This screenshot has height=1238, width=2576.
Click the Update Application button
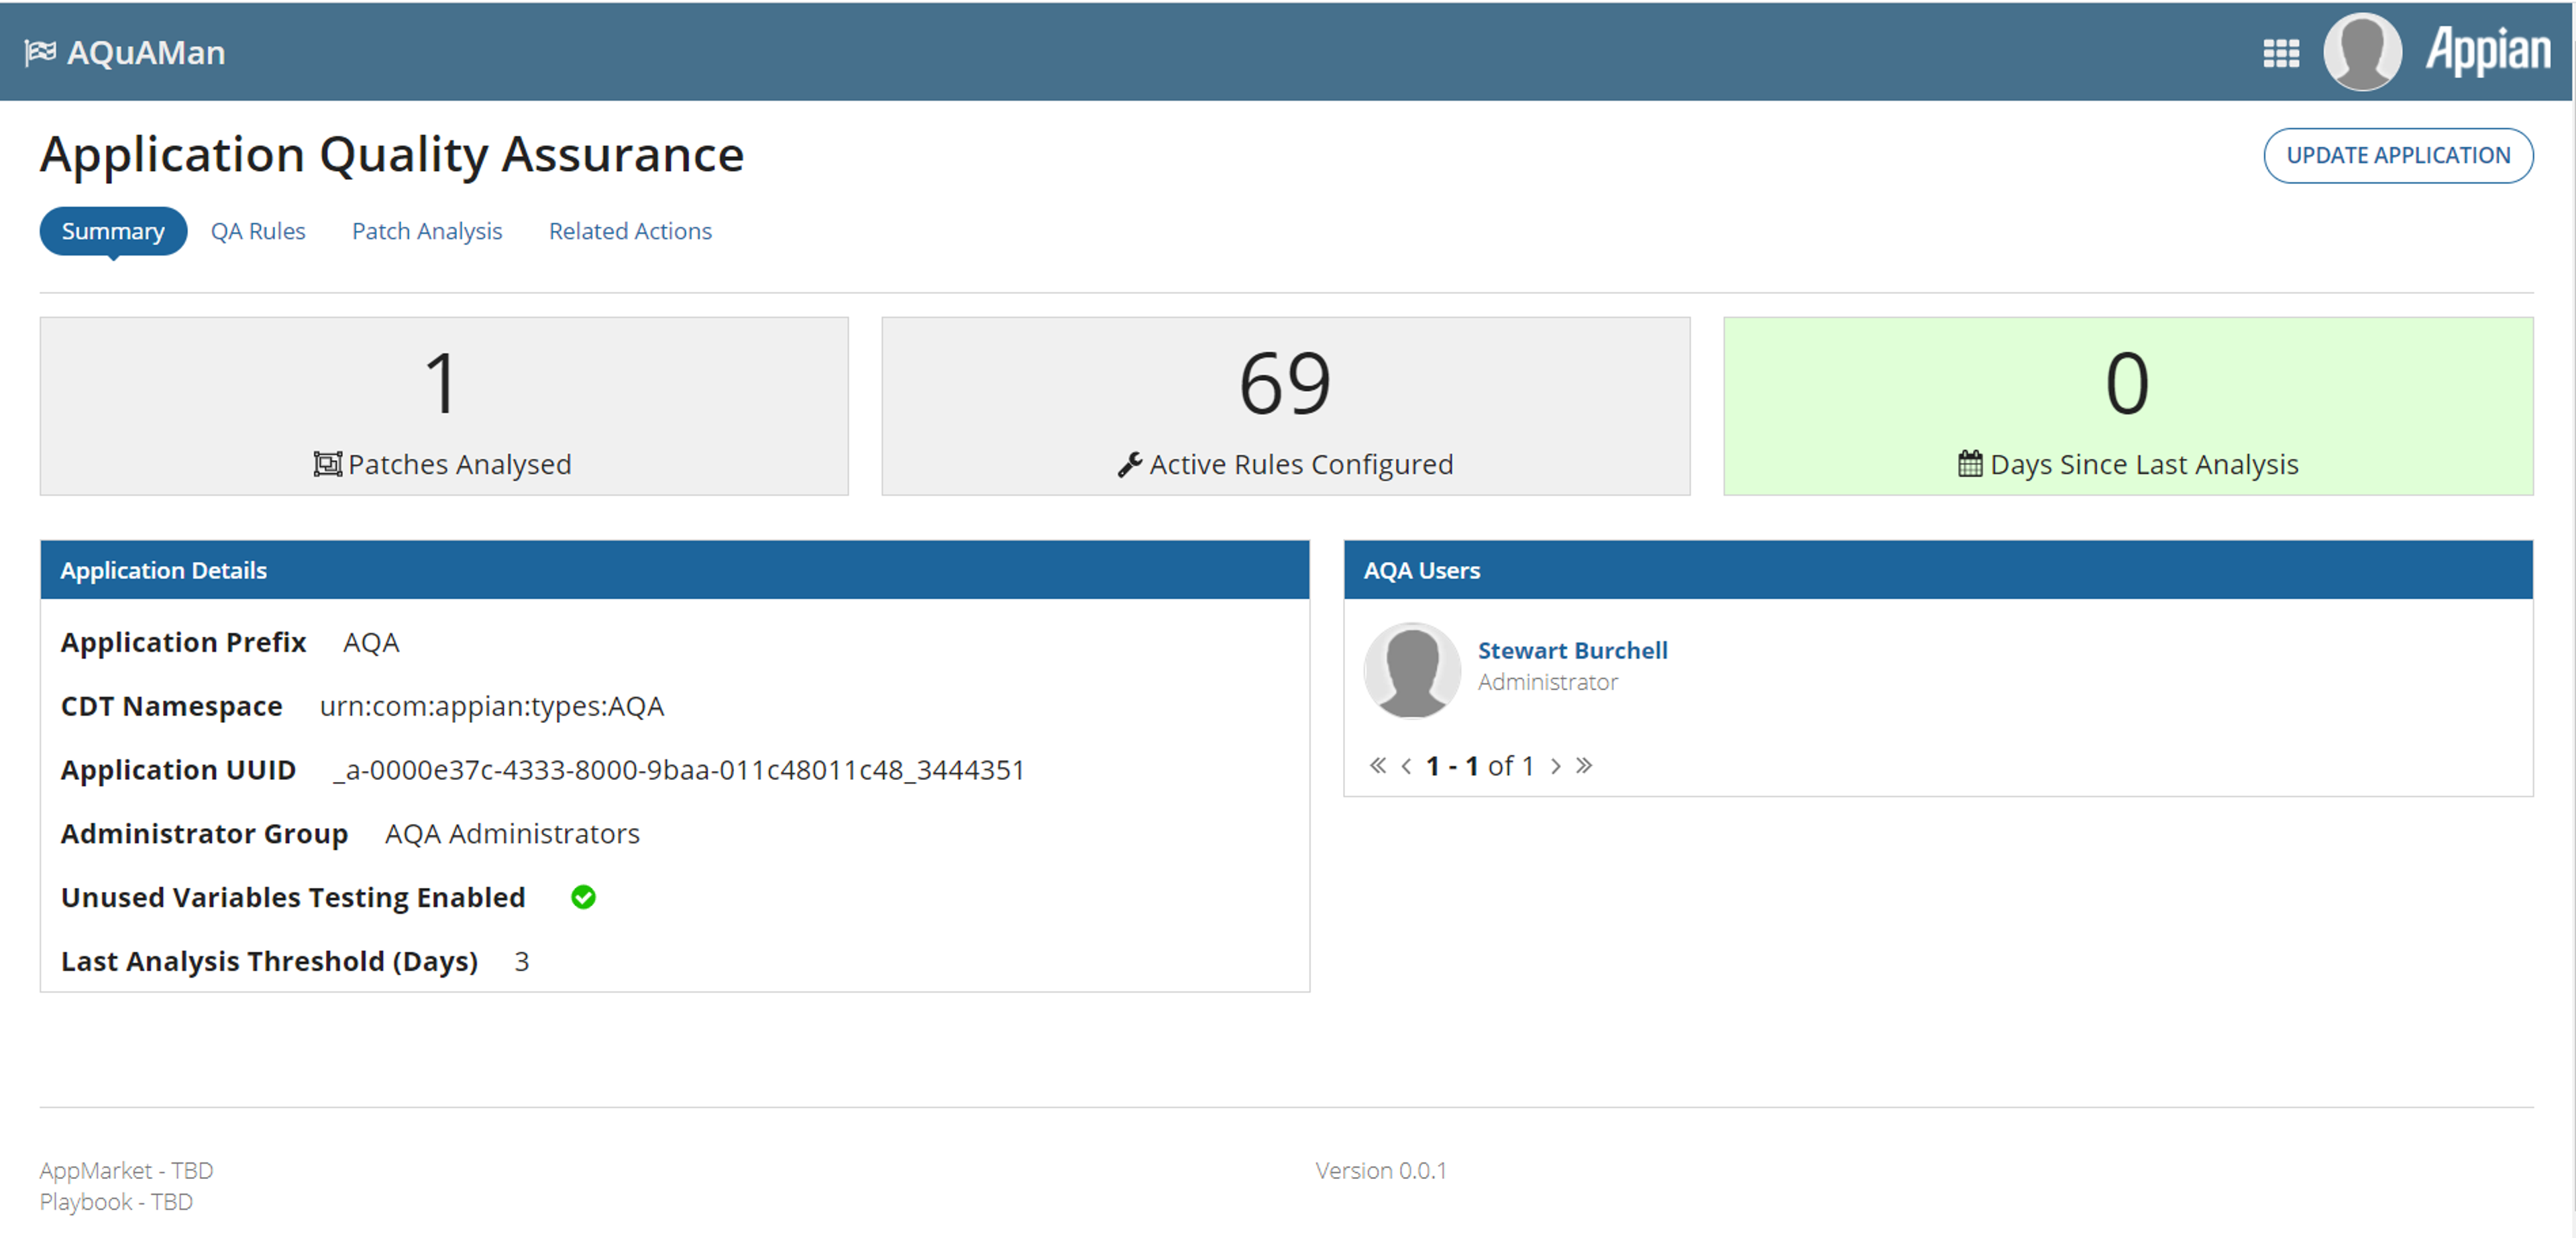coord(2398,155)
